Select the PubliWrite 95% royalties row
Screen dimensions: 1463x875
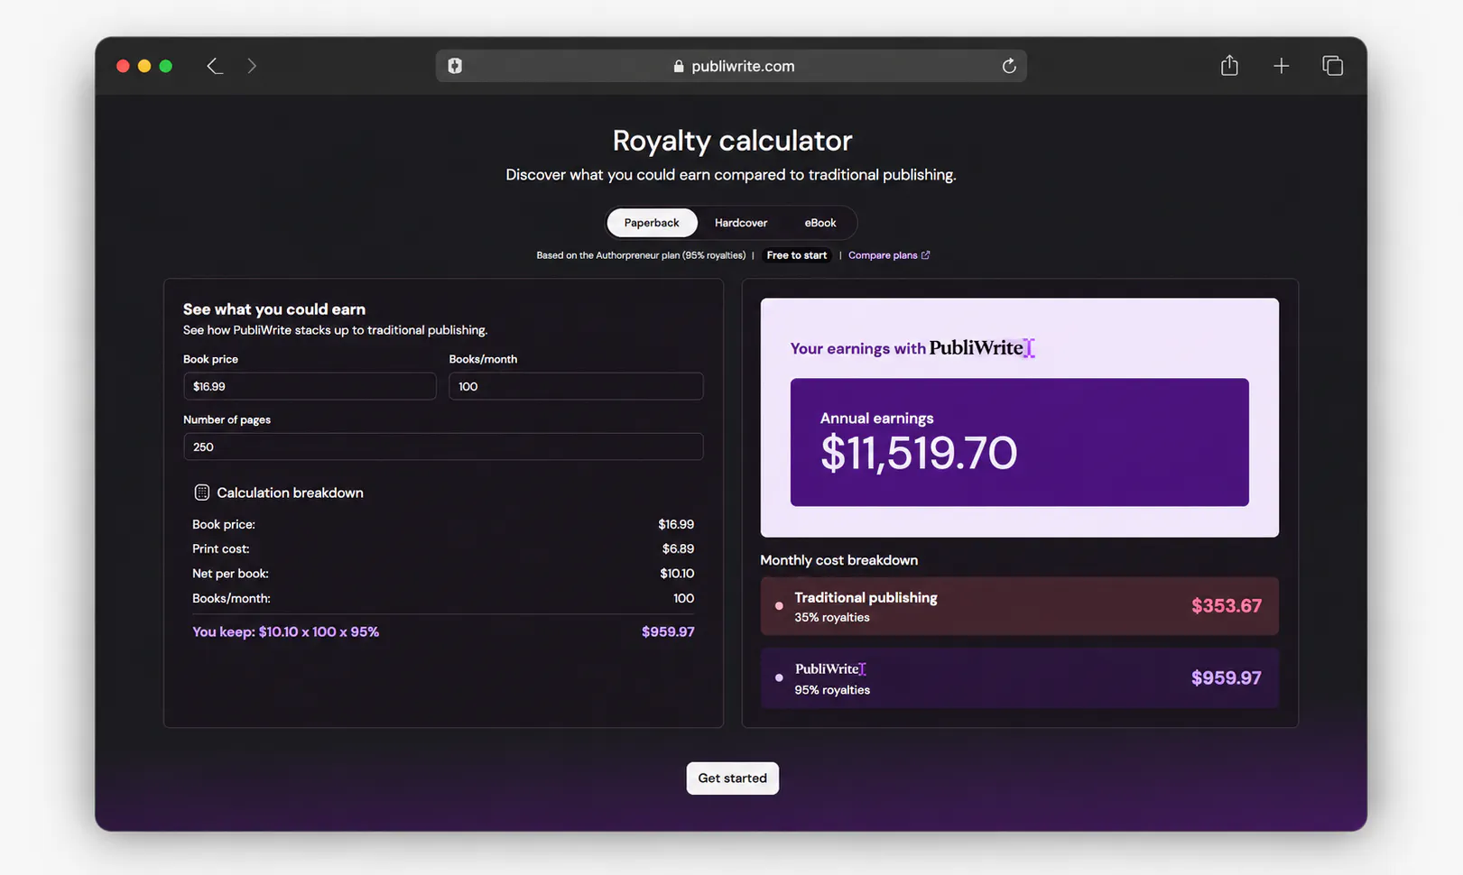pyautogui.click(x=1019, y=677)
